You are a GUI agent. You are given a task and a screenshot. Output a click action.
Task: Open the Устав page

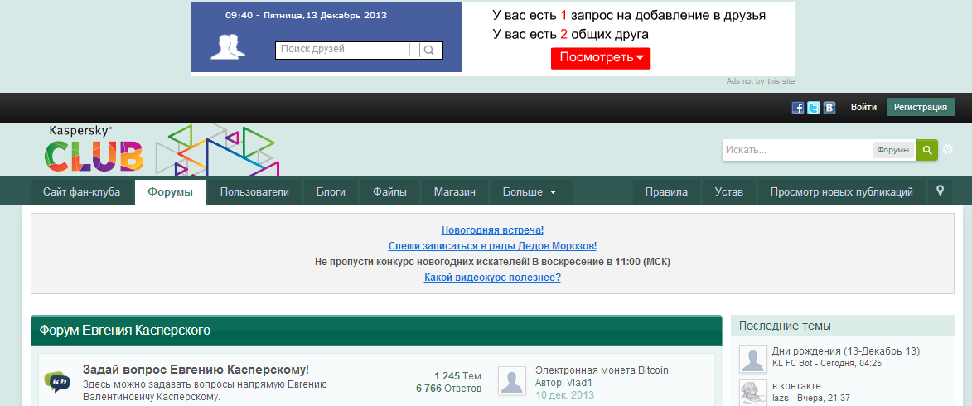(x=729, y=191)
